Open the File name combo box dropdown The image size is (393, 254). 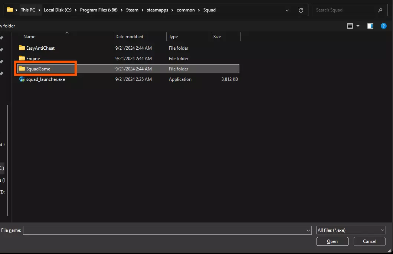[x=308, y=230]
